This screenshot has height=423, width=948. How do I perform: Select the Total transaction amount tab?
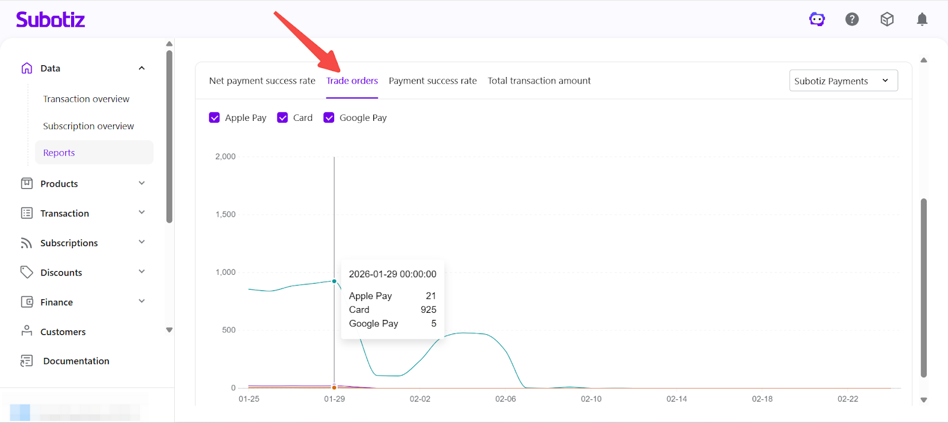tap(539, 81)
